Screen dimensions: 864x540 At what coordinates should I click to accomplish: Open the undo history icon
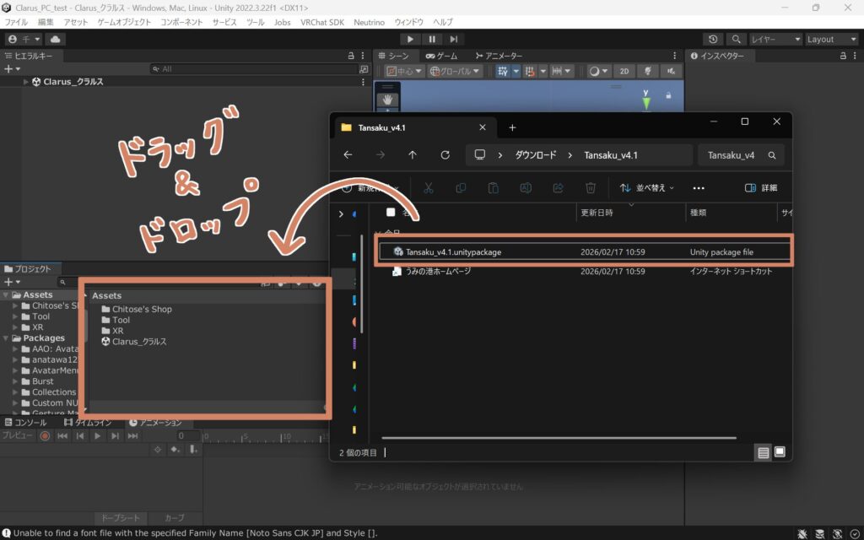(713, 39)
